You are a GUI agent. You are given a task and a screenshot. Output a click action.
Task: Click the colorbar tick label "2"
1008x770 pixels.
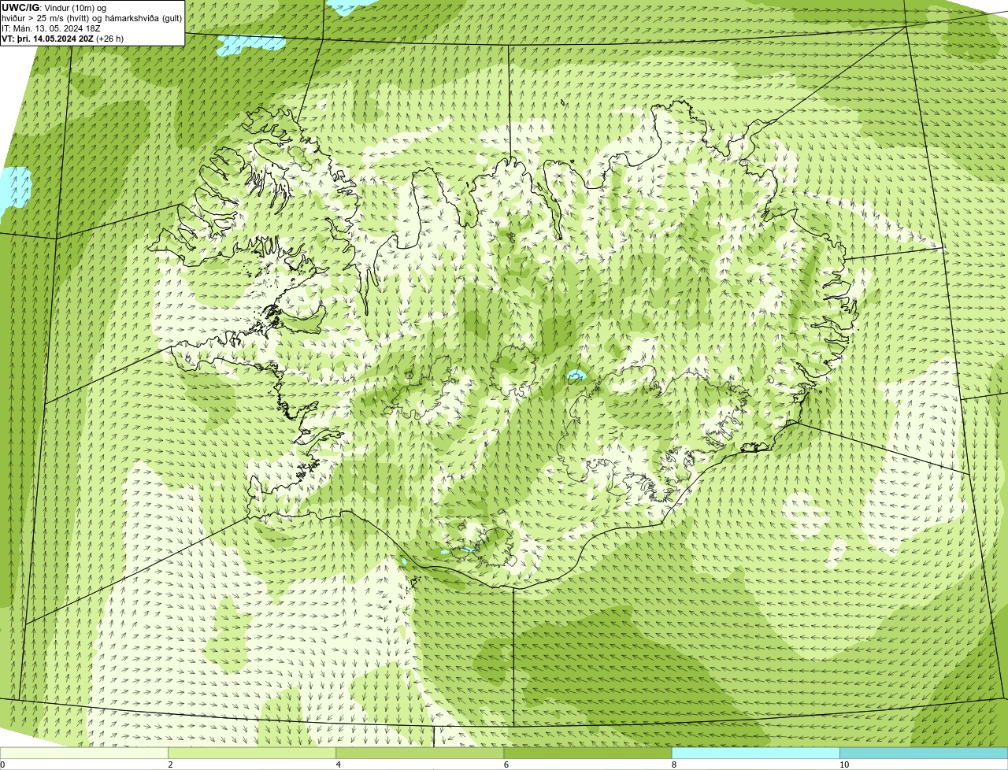point(170,764)
